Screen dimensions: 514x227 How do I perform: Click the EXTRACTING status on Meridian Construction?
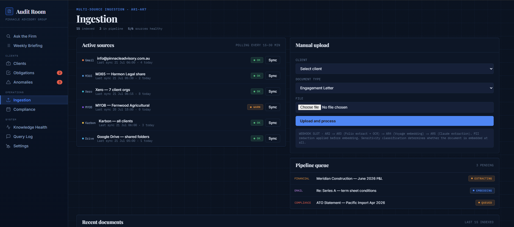point(482,179)
